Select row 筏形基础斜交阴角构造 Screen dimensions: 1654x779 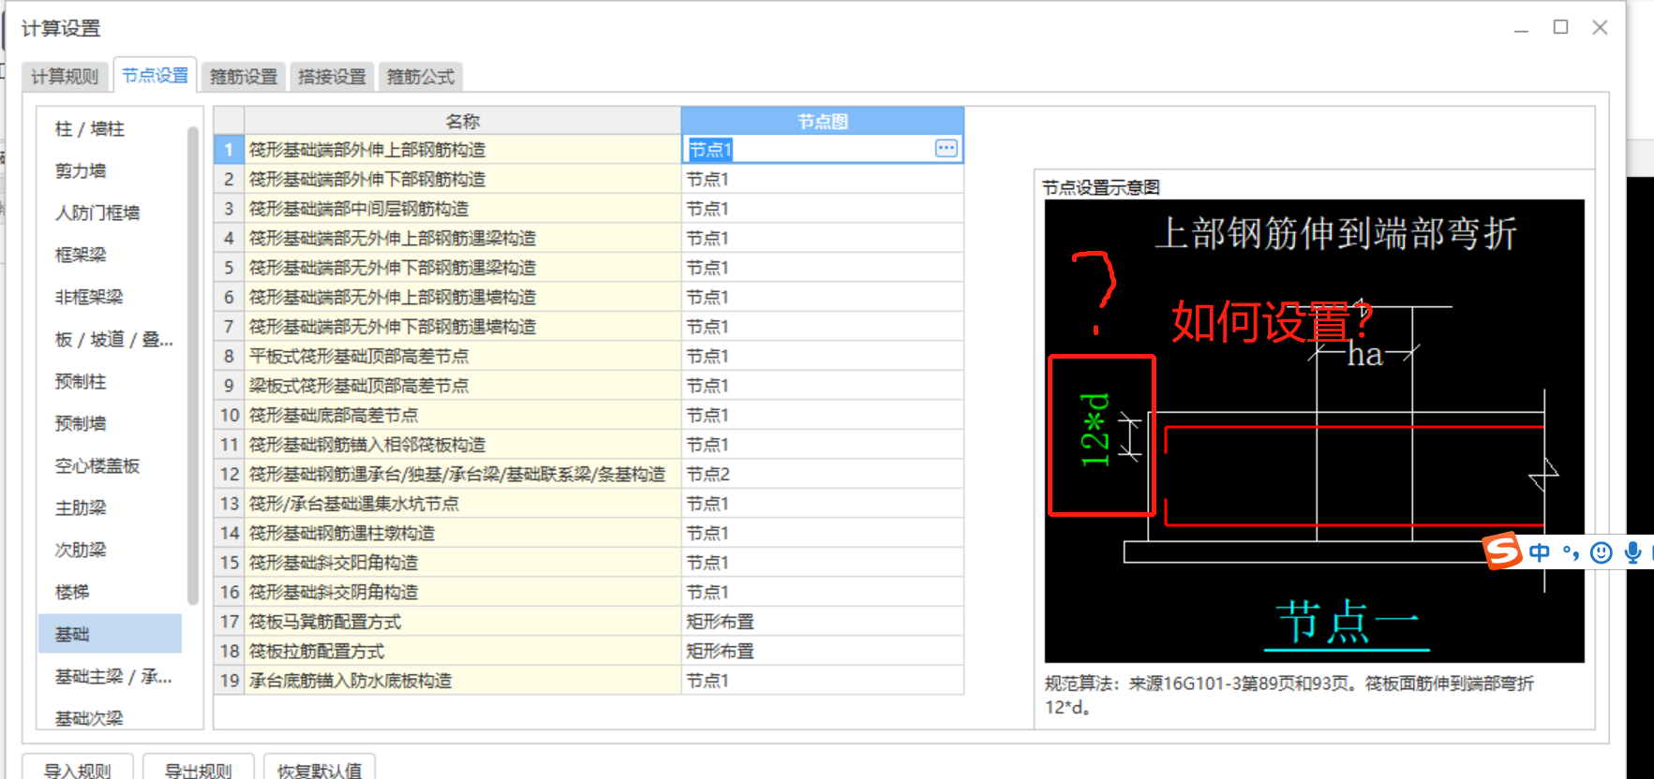click(x=462, y=592)
